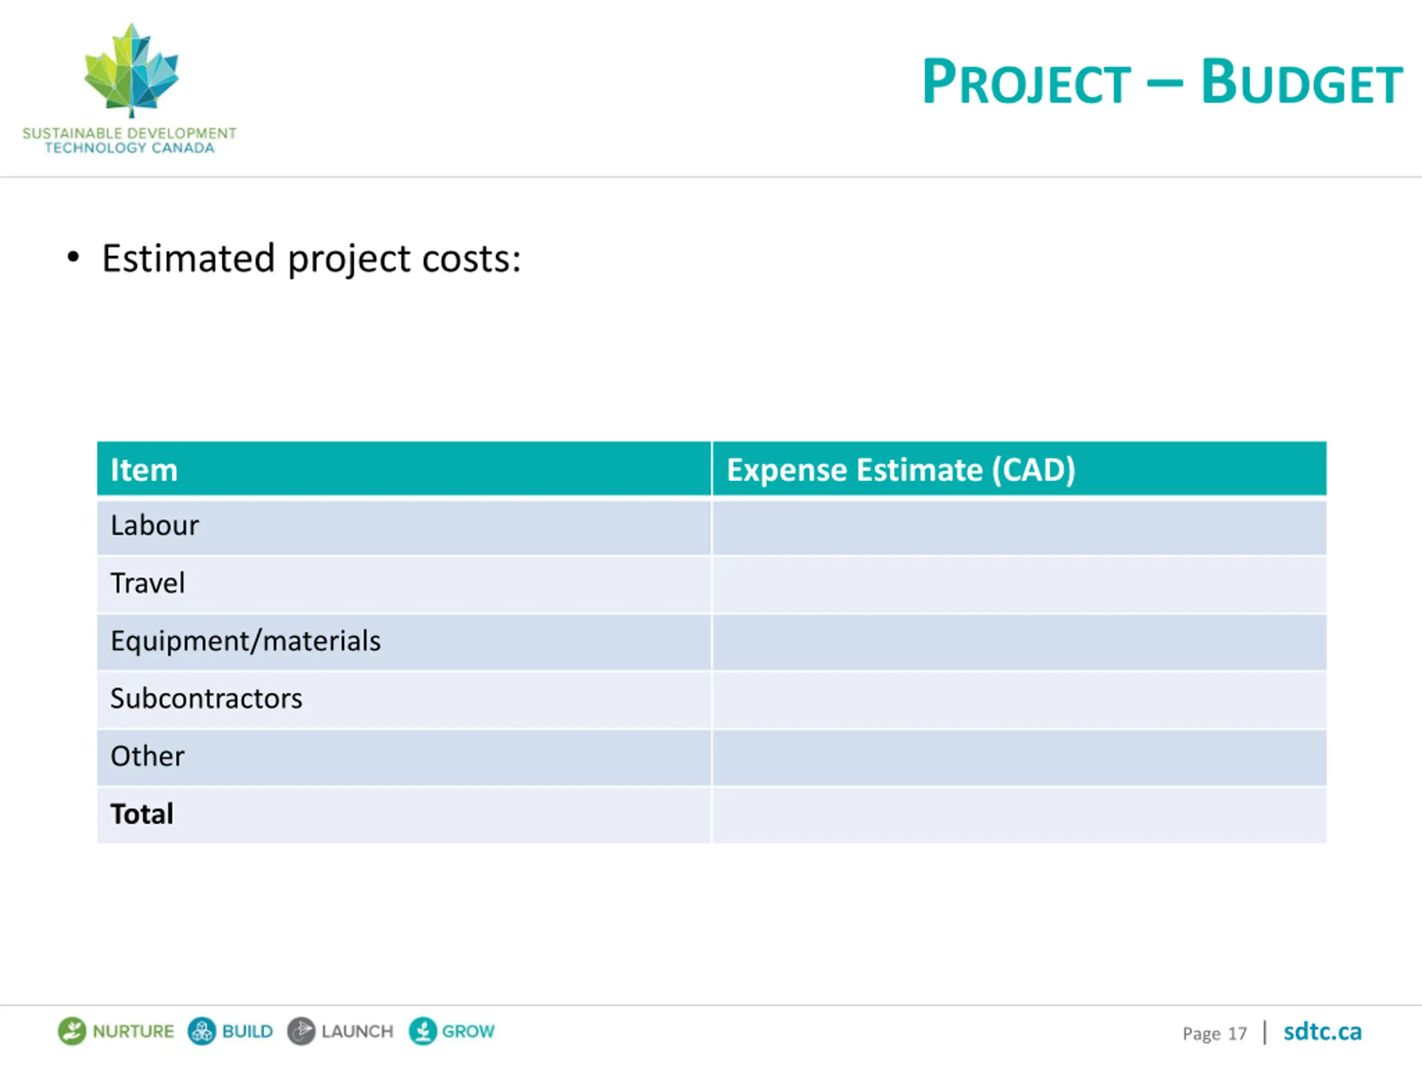Select the 'Equipment/materials' row label
The width and height of the screenshot is (1422, 1067).
(x=246, y=641)
